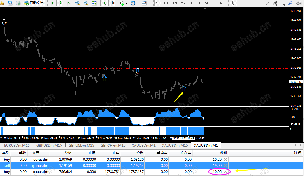Click the magnifier search icon

[290, 3]
